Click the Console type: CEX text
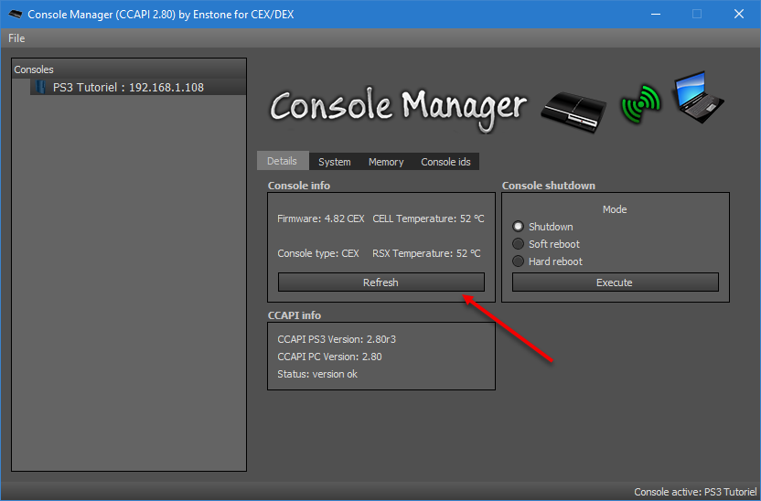 pyautogui.click(x=318, y=253)
